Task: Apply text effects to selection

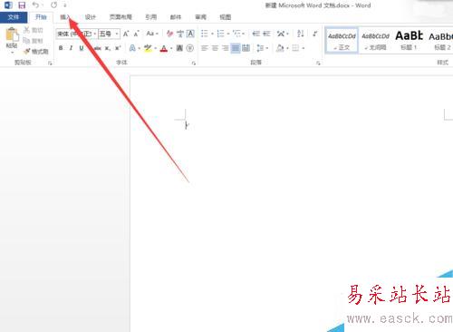Action: 132,48
